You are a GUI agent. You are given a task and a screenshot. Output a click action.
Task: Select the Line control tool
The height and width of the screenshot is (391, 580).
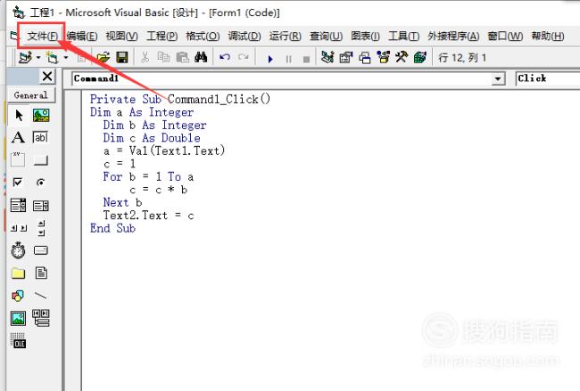coord(41,296)
